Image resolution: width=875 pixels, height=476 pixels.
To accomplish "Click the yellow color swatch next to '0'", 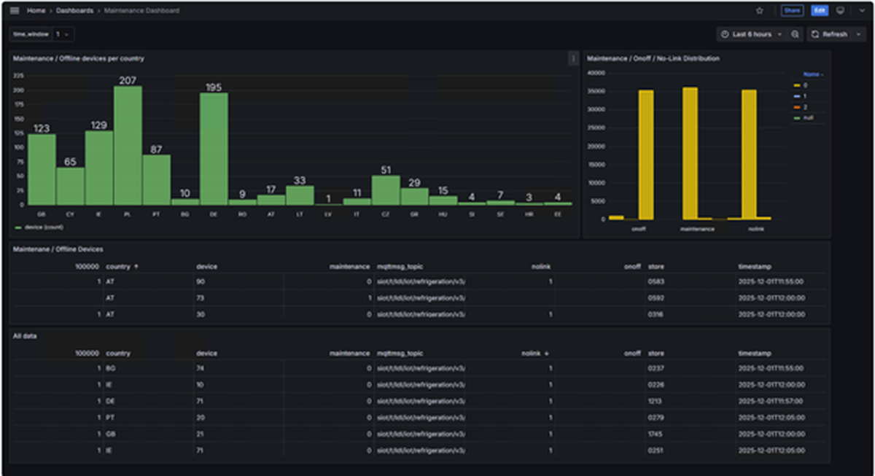I will coord(797,85).
